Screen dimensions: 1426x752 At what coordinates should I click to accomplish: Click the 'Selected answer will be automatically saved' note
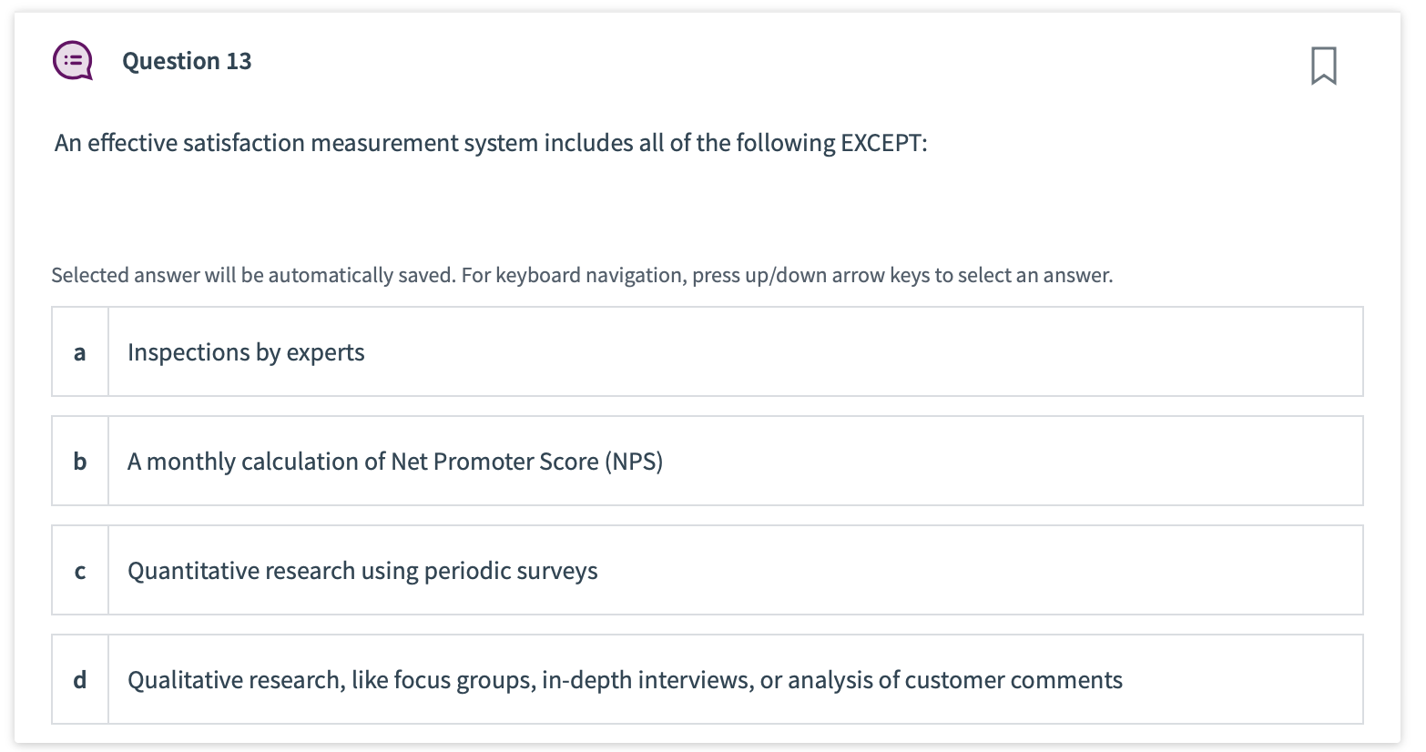pos(582,275)
